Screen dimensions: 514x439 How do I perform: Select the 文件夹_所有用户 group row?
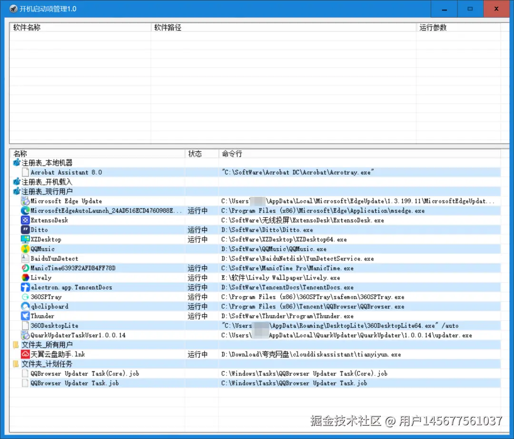[255, 345]
